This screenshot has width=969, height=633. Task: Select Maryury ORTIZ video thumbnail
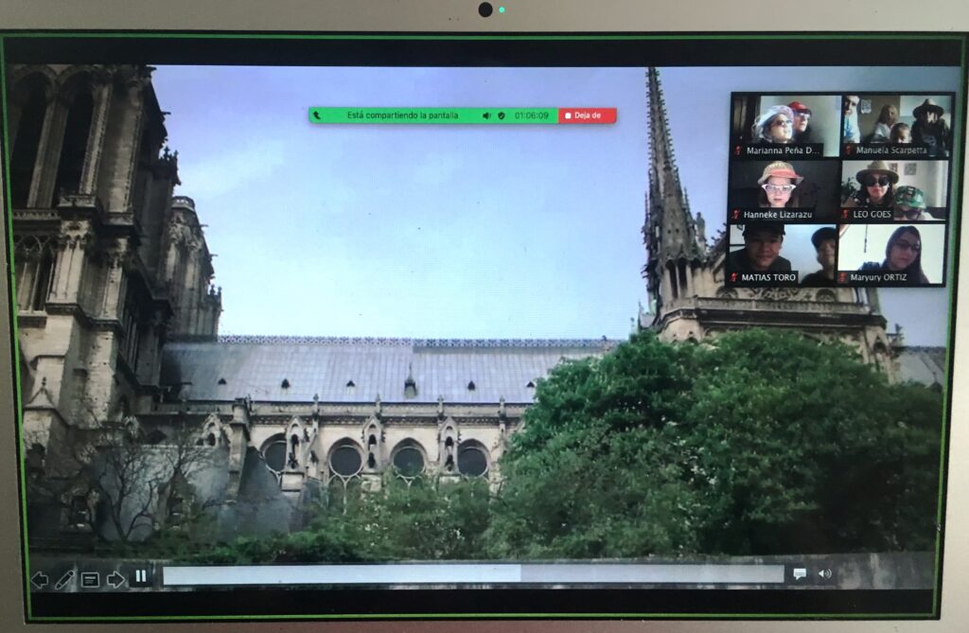891,255
